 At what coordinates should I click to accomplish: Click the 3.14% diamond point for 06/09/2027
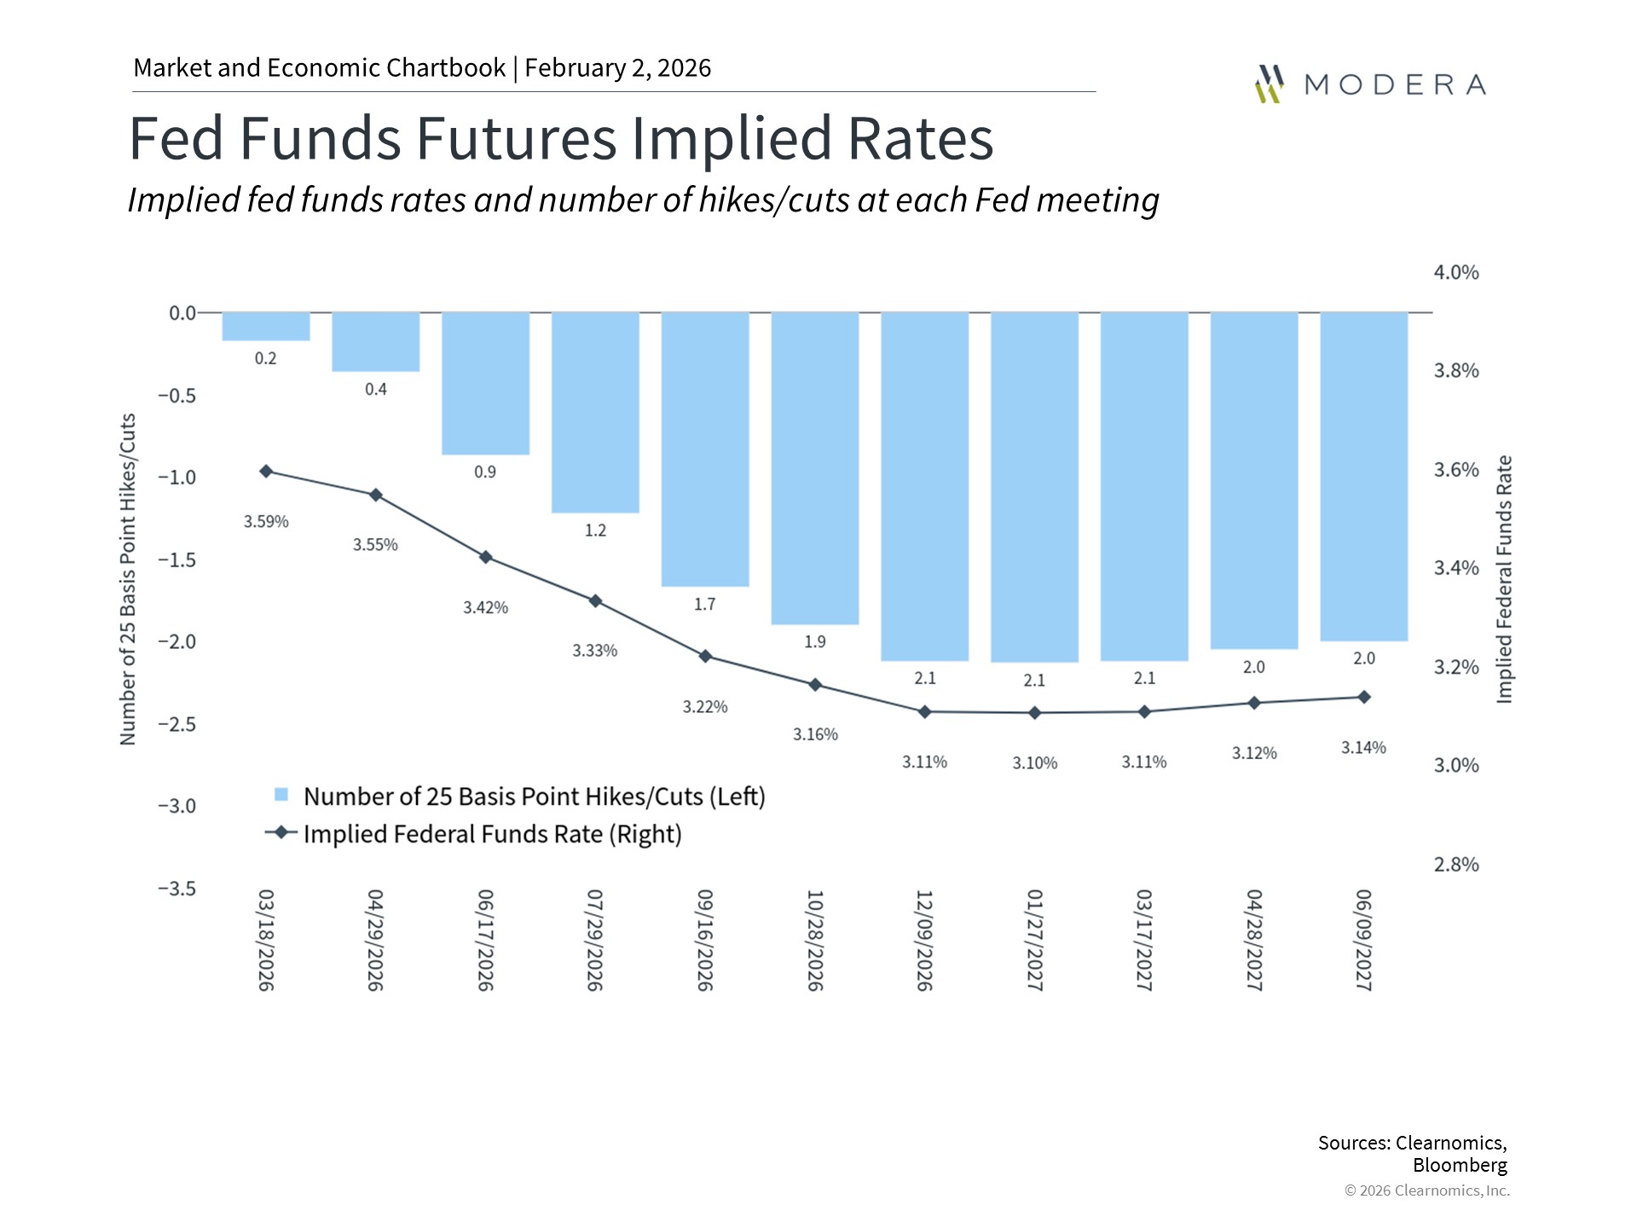tap(1364, 697)
